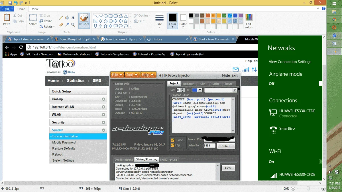
Task: Select the Magnifier tool in Paint
Action: pyautogui.click(x=73, y=25)
